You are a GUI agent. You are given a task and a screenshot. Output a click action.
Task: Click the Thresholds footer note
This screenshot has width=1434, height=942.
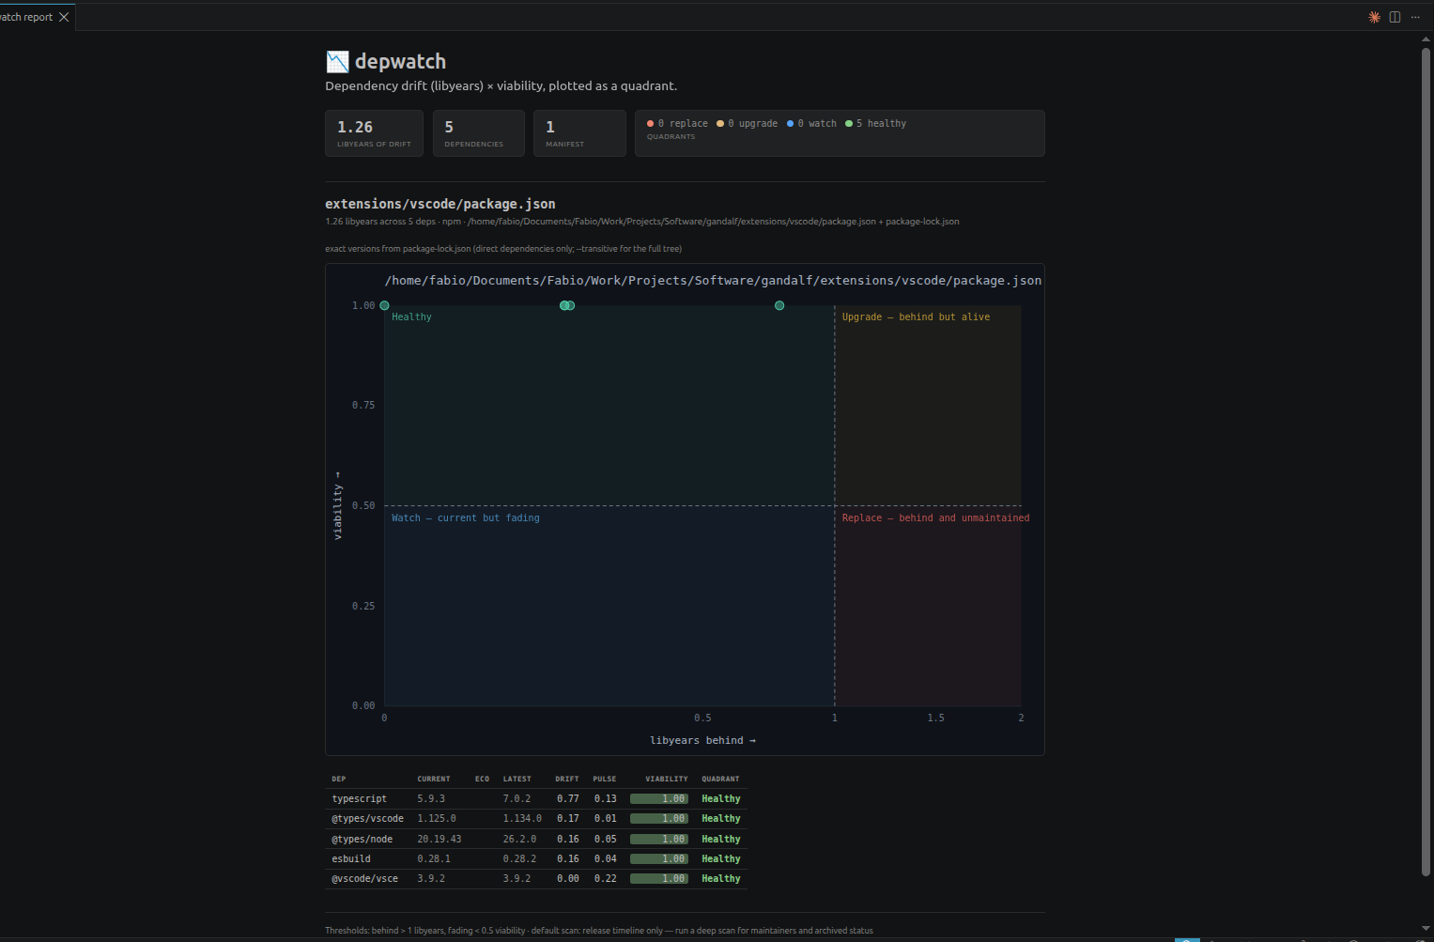(599, 931)
